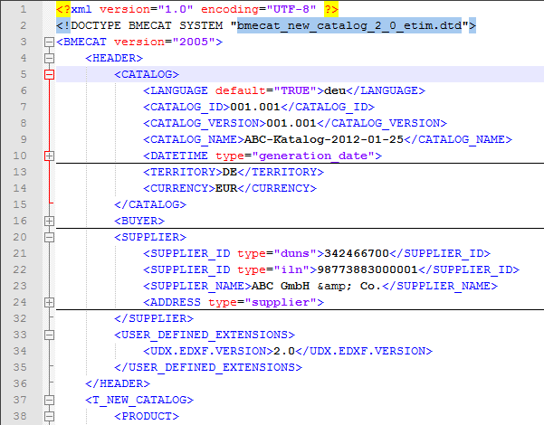
Task: Click the encoding="UTF-8" attribute
Action: (259, 9)
